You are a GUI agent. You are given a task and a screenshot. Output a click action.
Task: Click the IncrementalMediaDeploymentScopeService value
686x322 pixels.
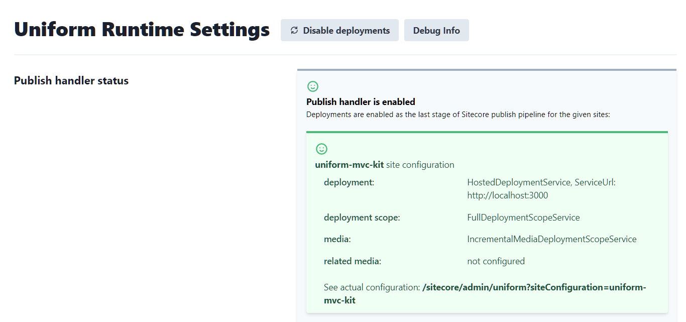tap(551, 239)
